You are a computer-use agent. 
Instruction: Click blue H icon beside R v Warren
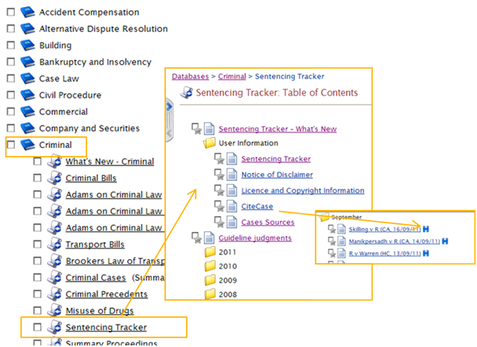tap(426, 253)
